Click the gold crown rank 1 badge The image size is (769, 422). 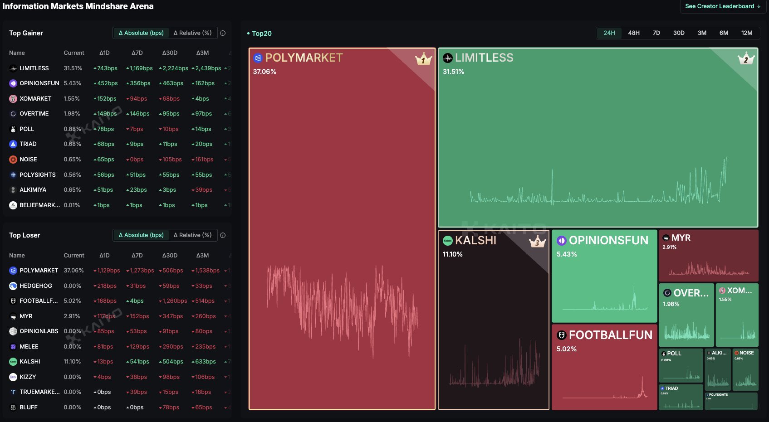tap(423, 59)
